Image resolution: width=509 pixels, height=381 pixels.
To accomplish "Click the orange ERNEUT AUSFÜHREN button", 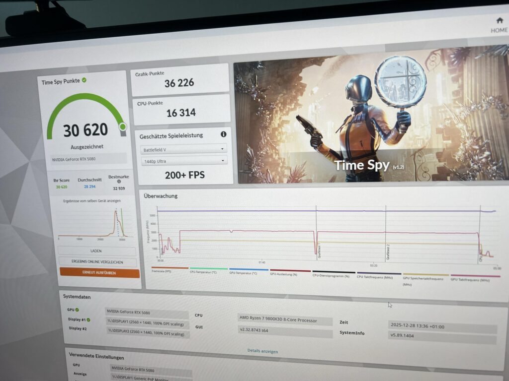I will [x=99, y=273].
